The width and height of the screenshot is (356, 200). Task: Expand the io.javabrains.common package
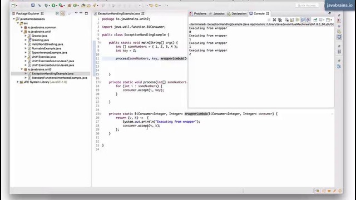[22, 27]
